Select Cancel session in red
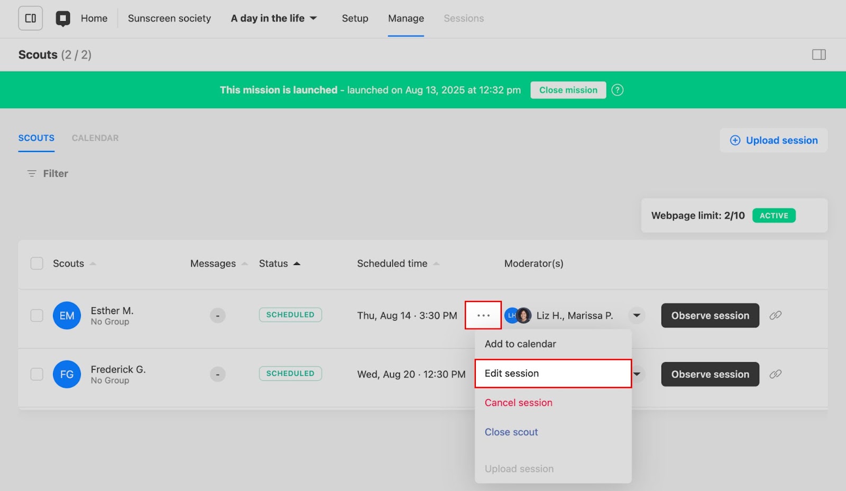This screenshot has width=846, height=491. click(x=518, y=403)
